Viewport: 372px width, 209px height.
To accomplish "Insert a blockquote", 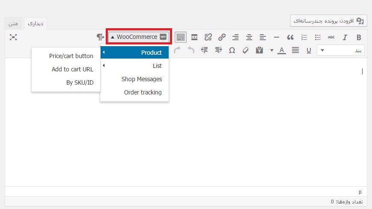I will click(290, 37).
